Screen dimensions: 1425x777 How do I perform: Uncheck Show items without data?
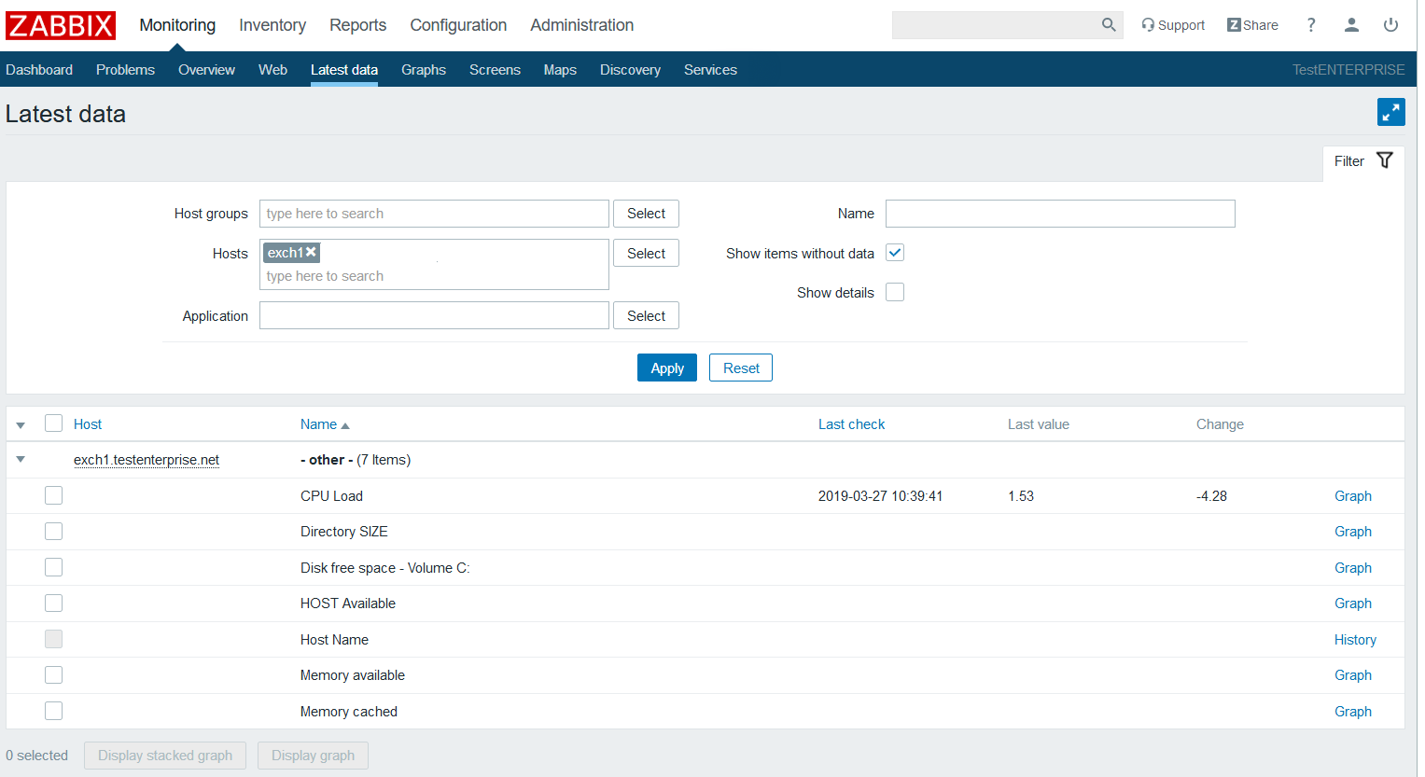(x=895, y=253)
